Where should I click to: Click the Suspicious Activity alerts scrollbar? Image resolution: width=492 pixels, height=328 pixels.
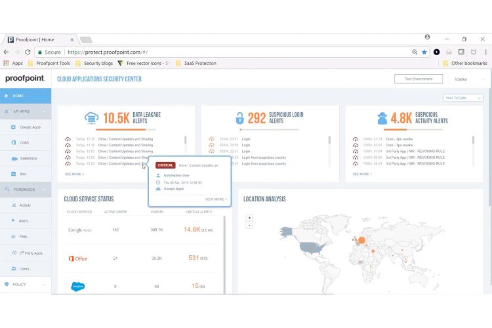coord(473,140)
